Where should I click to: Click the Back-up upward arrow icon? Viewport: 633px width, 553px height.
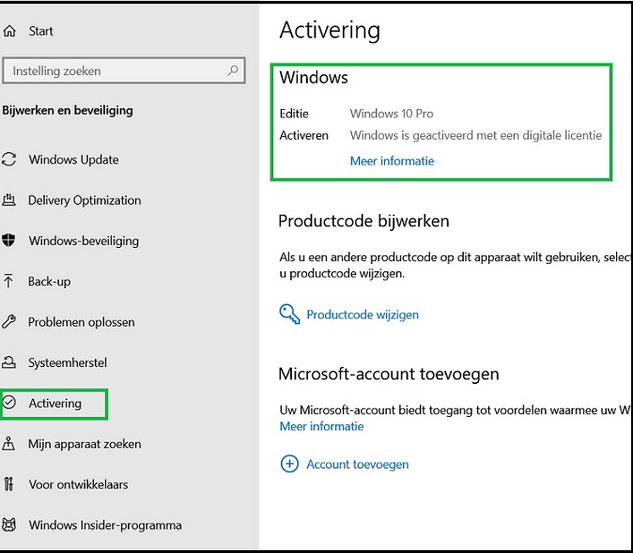pos(8,281)
